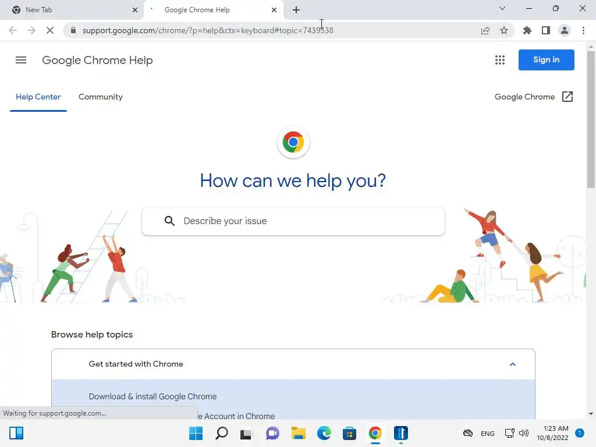Open the volume control in system tray
The image size is (596, 447).
pos(524,433)
